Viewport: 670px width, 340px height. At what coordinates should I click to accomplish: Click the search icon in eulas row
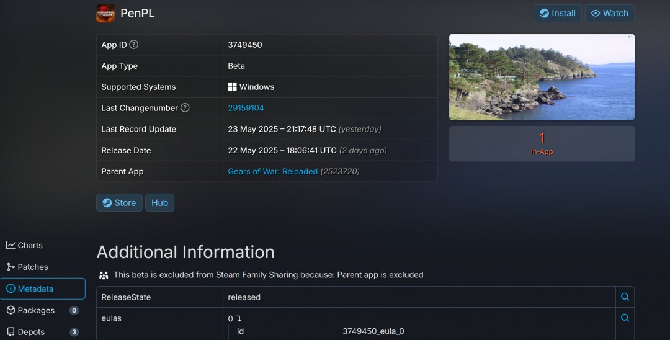(x=625, y=318)
